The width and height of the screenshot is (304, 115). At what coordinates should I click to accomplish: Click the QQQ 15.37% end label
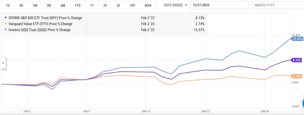pos(296,39)
